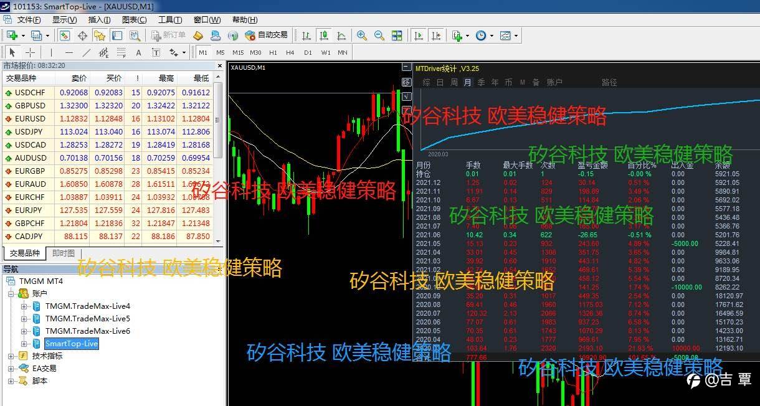Image resolution: width=760 pixels, height=406 pixels.
Task: Zoom in on the chart
Action: click(362, 35)
